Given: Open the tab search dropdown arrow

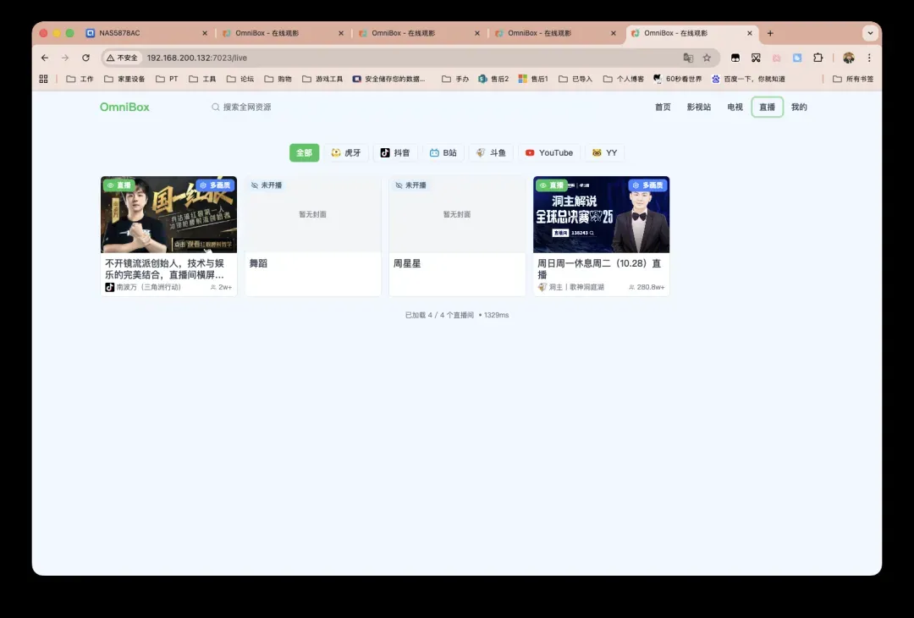Looking at the screenshot, I should (869, 33).
